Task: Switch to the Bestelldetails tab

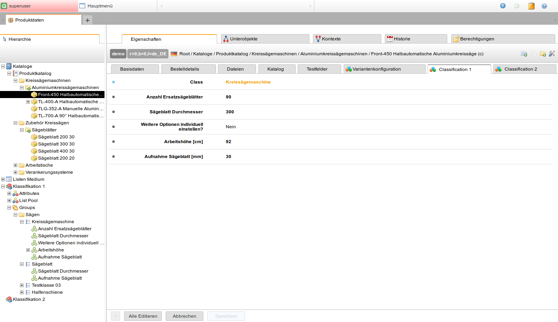Action: point(185,69)
